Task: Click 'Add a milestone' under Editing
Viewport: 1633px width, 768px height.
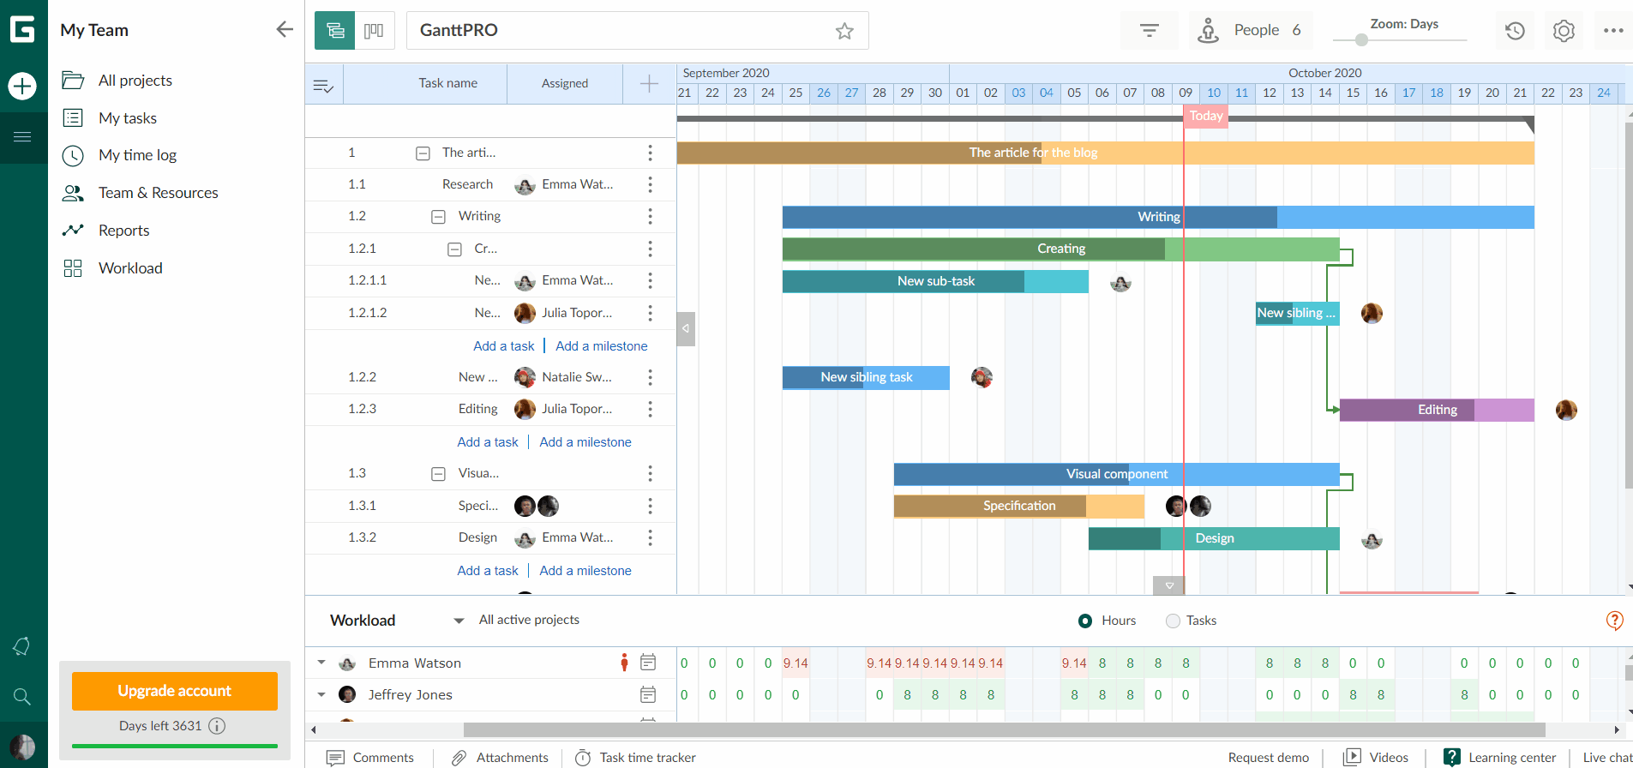Action: 585,442
